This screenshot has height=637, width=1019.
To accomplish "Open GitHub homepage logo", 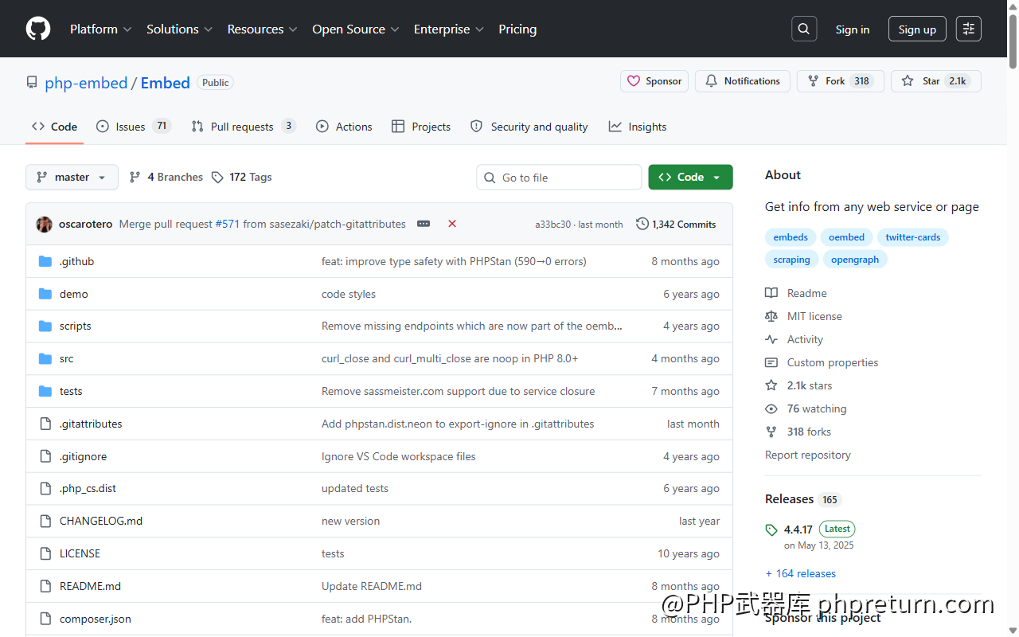I will 38,29.
